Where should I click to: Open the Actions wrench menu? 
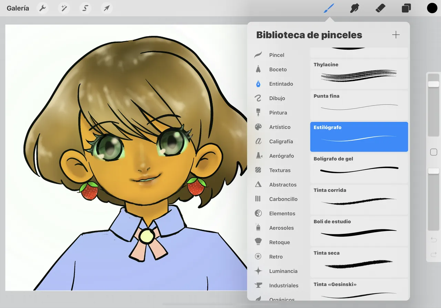pyautogui.click(x=42, y=8)
